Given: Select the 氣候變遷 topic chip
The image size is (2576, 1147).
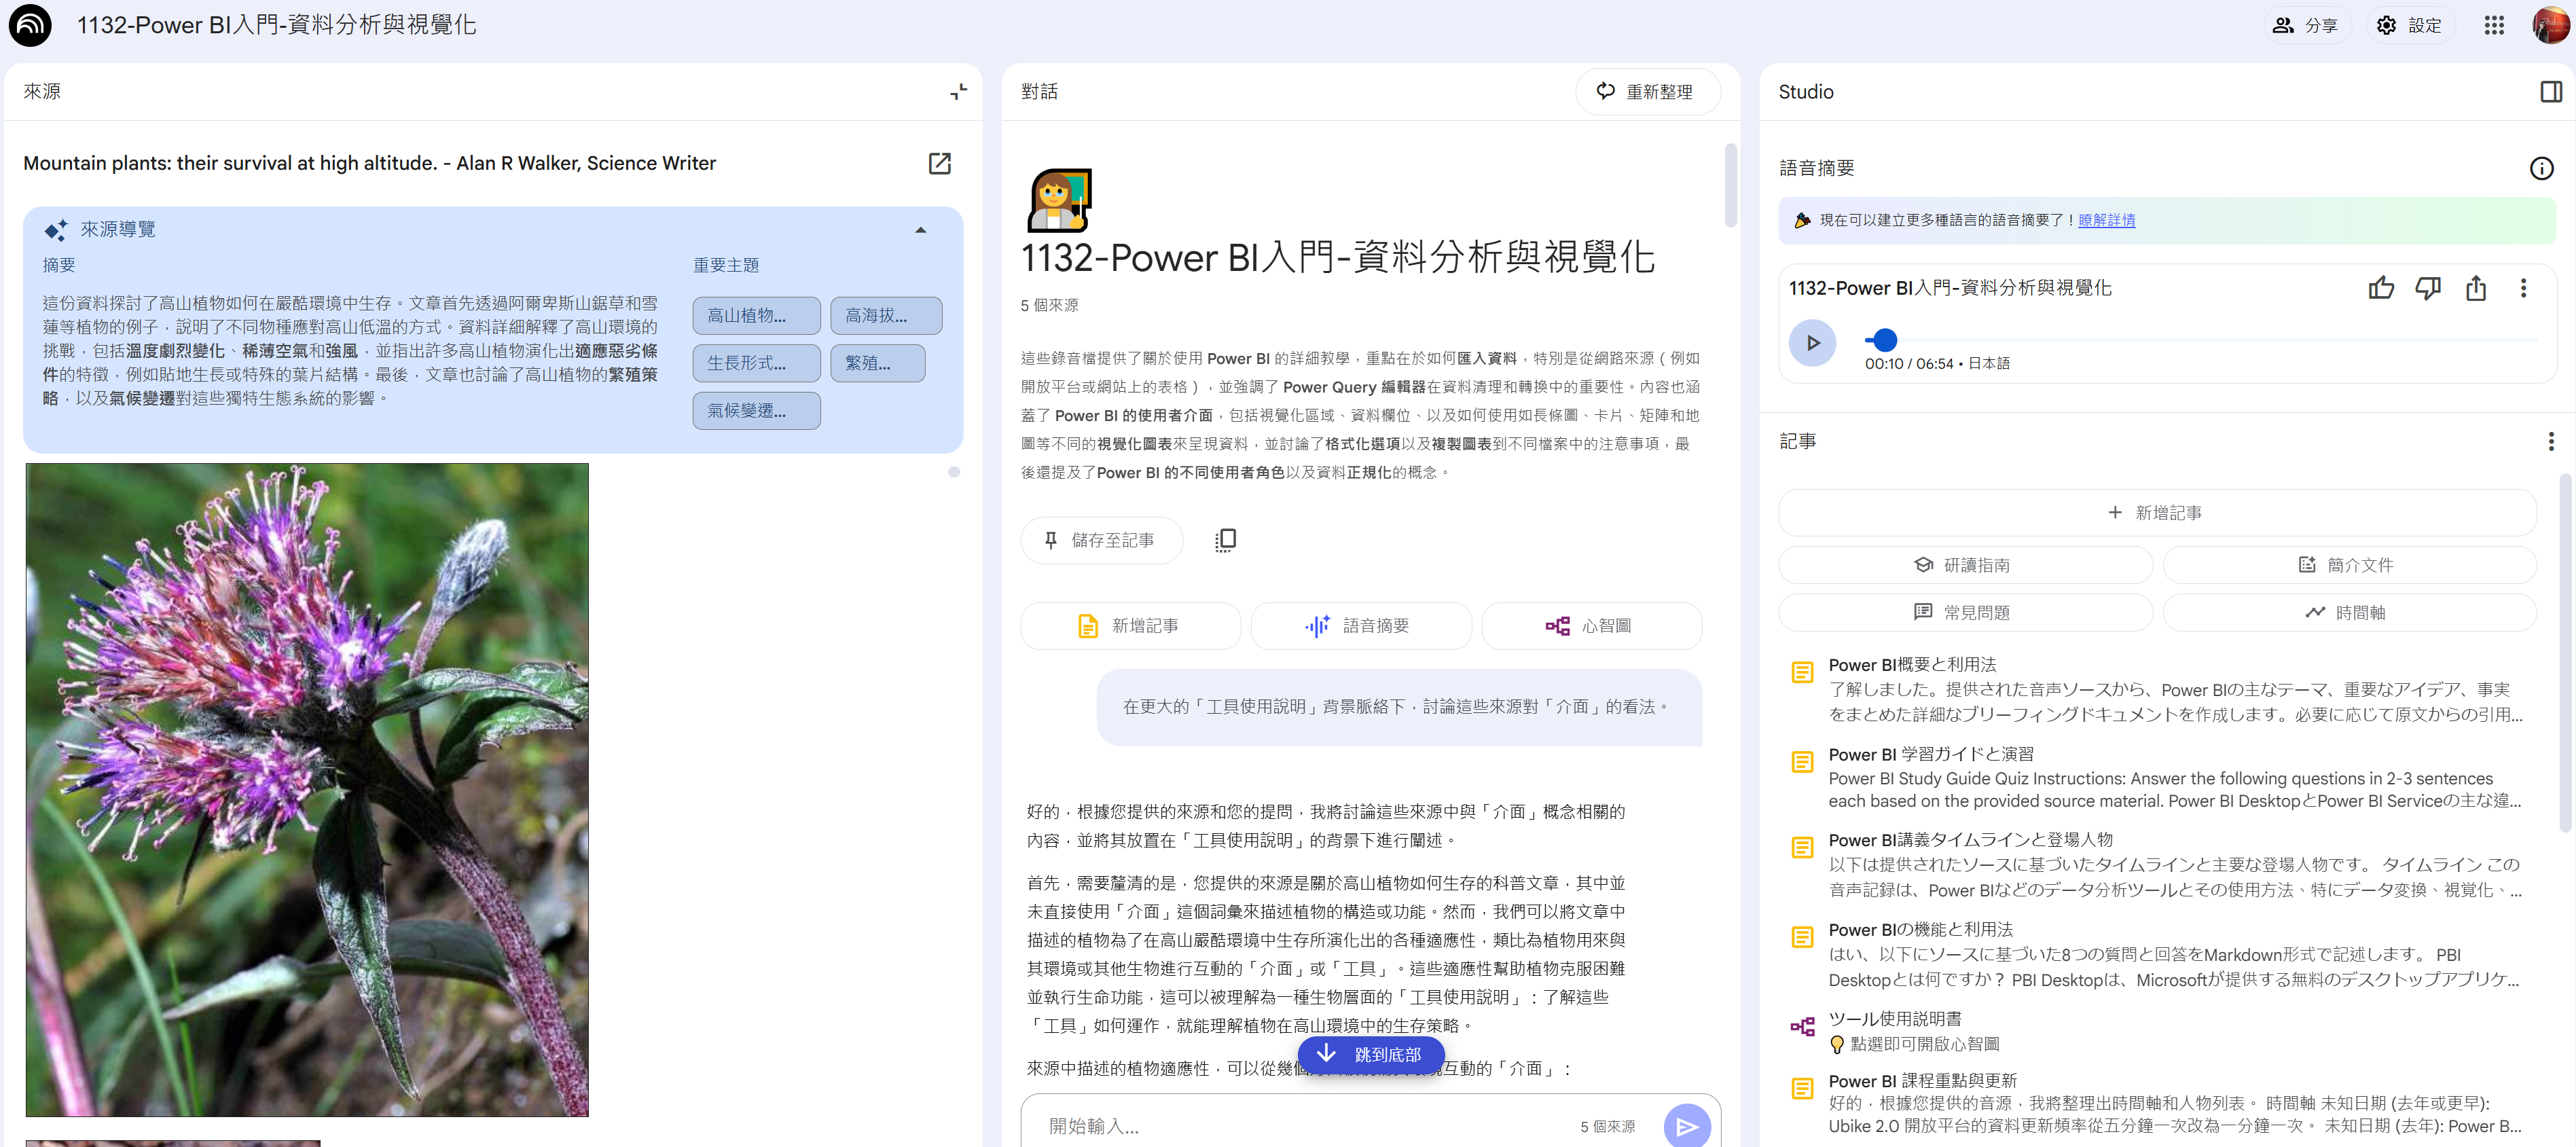Looking at the screenshot, I should coord(756,411).
